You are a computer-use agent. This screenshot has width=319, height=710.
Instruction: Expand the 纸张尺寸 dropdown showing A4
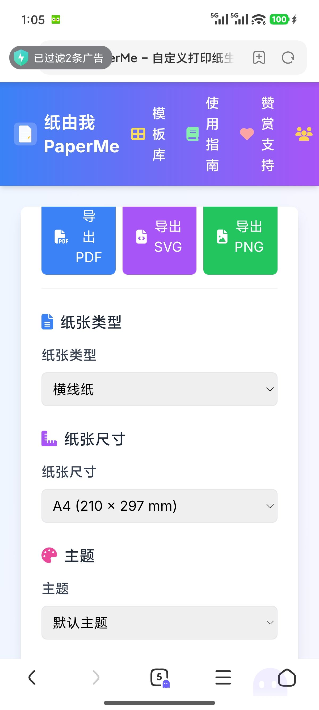(159, 506)
